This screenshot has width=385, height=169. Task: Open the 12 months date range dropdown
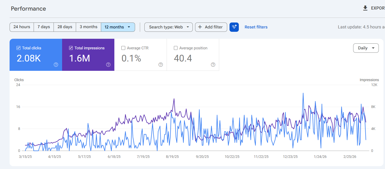click(118, 27)
